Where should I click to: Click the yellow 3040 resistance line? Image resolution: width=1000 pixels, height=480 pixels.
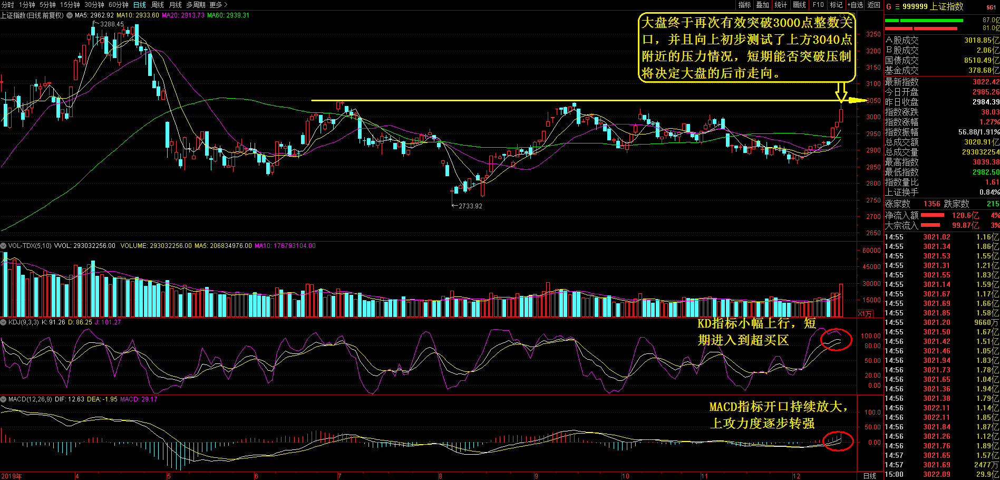pyautogui.click(x=527, y=100)
